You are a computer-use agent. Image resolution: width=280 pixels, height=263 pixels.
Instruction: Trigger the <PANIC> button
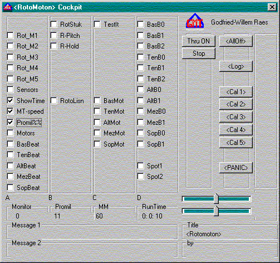(x=236, y=168)
